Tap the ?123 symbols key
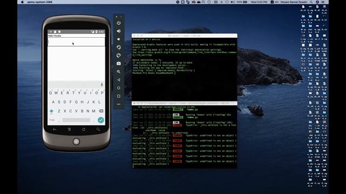346x194 pixels. [52, 120]
